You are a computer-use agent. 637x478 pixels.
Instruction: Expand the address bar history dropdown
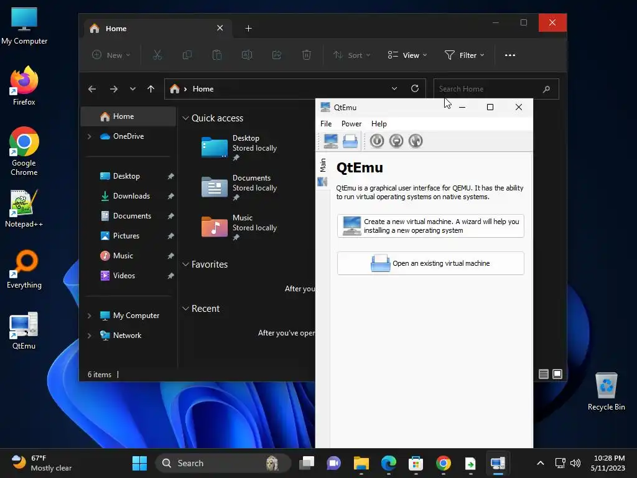[x=394, y=88]
